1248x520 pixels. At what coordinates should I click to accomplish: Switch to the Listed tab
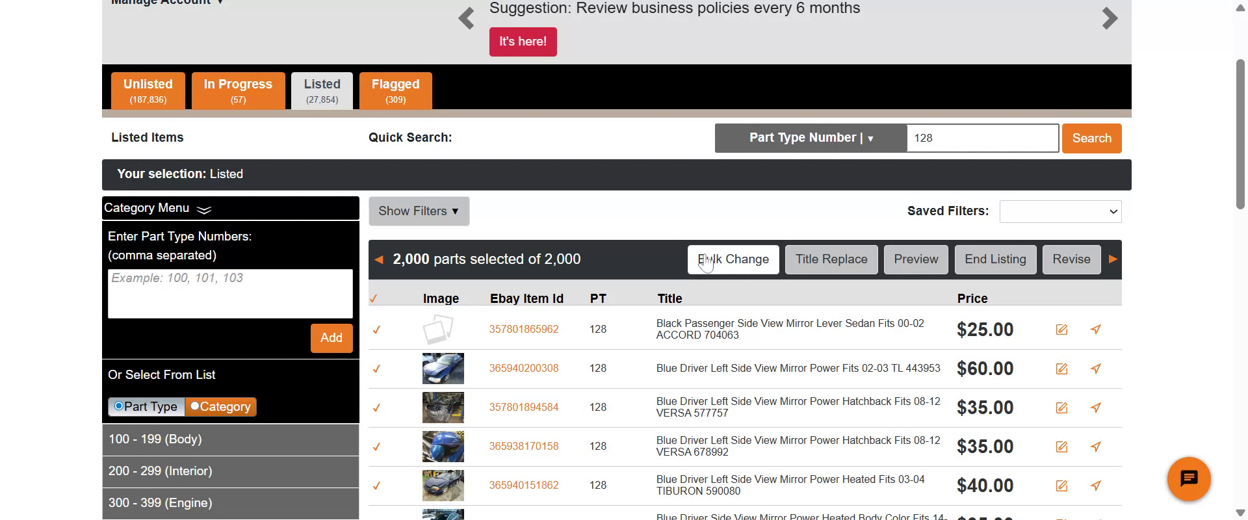[x=322, y=90]
